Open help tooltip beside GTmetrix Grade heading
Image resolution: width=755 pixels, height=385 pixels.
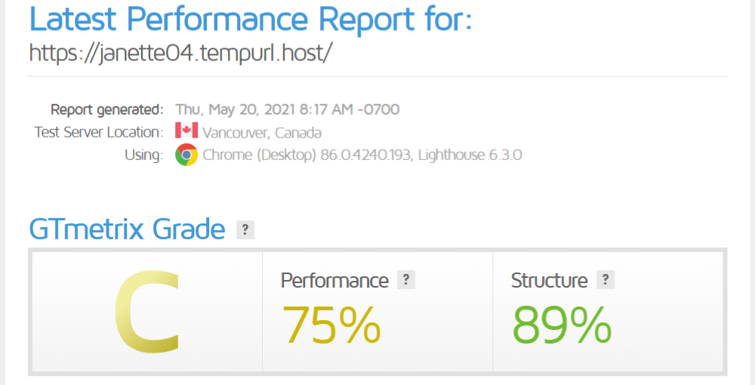coord(245,229)
